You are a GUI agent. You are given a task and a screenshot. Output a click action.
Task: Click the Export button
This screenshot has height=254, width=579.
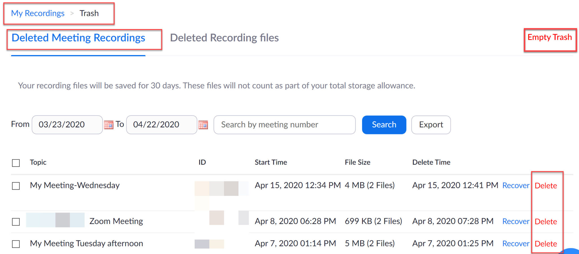pos(431,124)
